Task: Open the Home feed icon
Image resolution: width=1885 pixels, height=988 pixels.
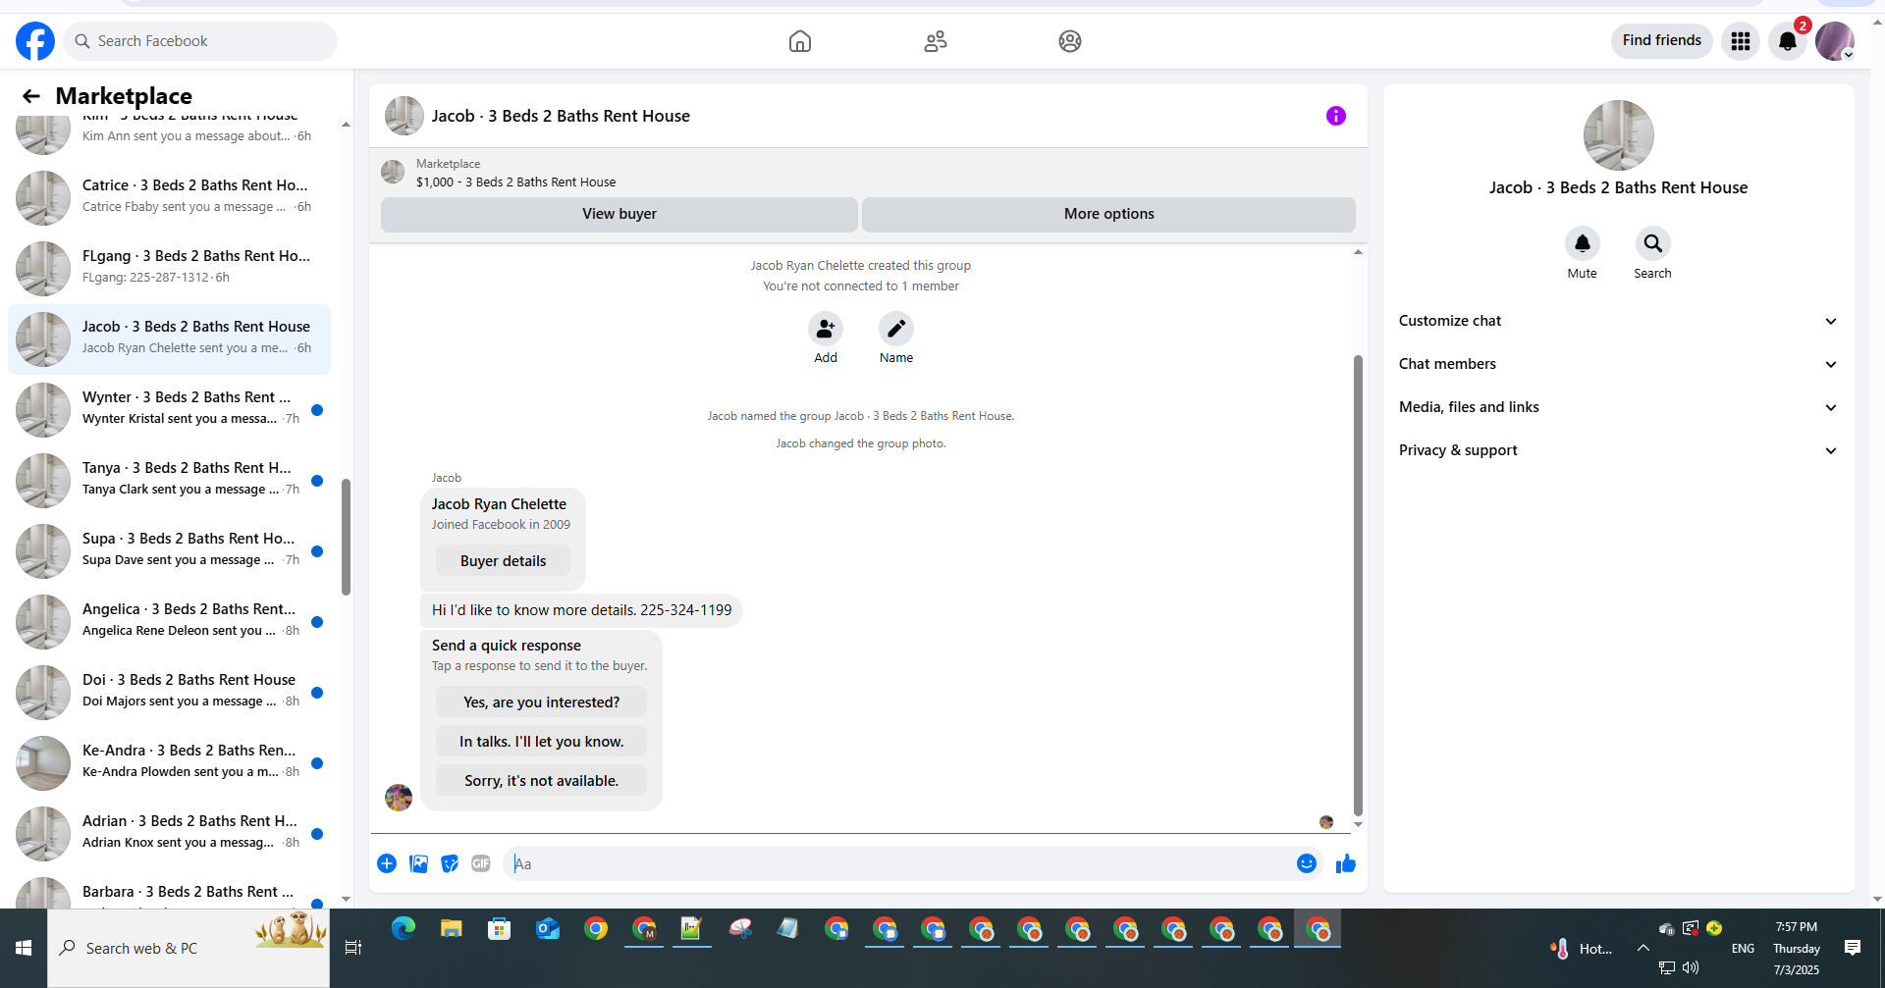Action: pos(800,41)
